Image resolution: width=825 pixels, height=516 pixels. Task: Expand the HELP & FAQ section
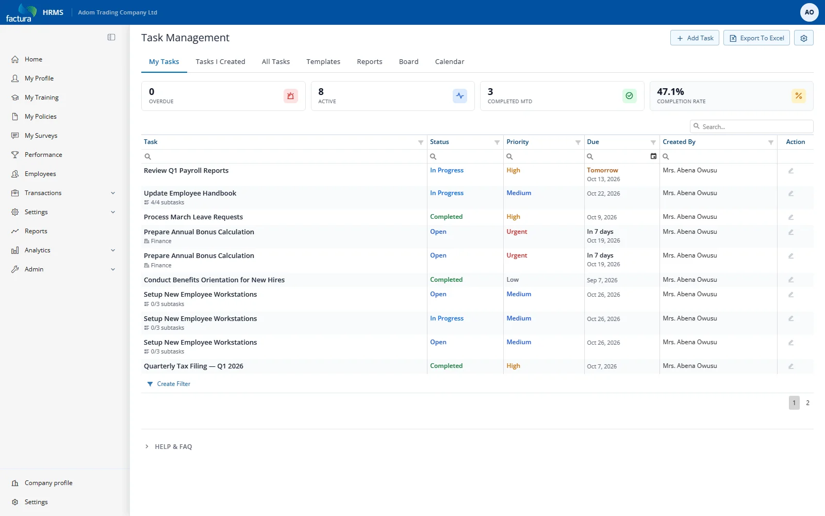(x=169, y=447)
